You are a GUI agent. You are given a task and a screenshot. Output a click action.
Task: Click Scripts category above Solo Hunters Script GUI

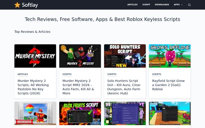click(112, 74)
